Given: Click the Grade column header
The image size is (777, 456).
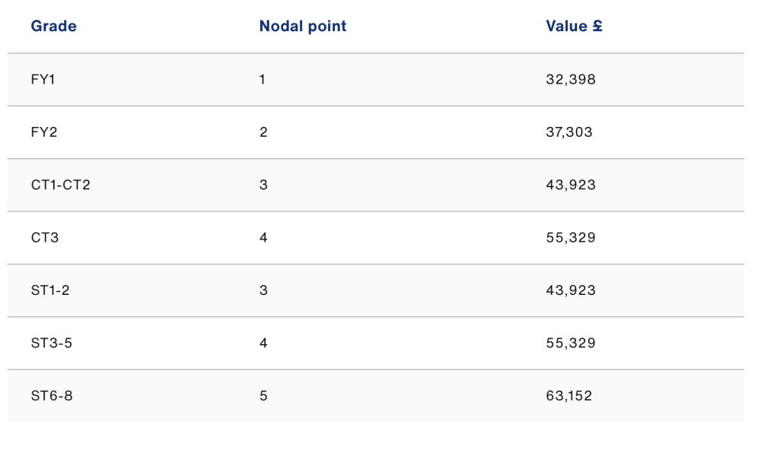Looking at the screenshot, I should point(53,27).
